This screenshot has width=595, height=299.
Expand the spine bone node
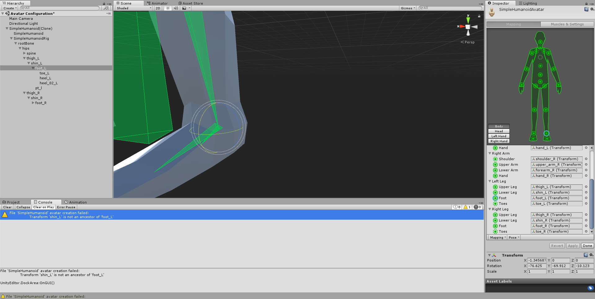pos(24,53)
